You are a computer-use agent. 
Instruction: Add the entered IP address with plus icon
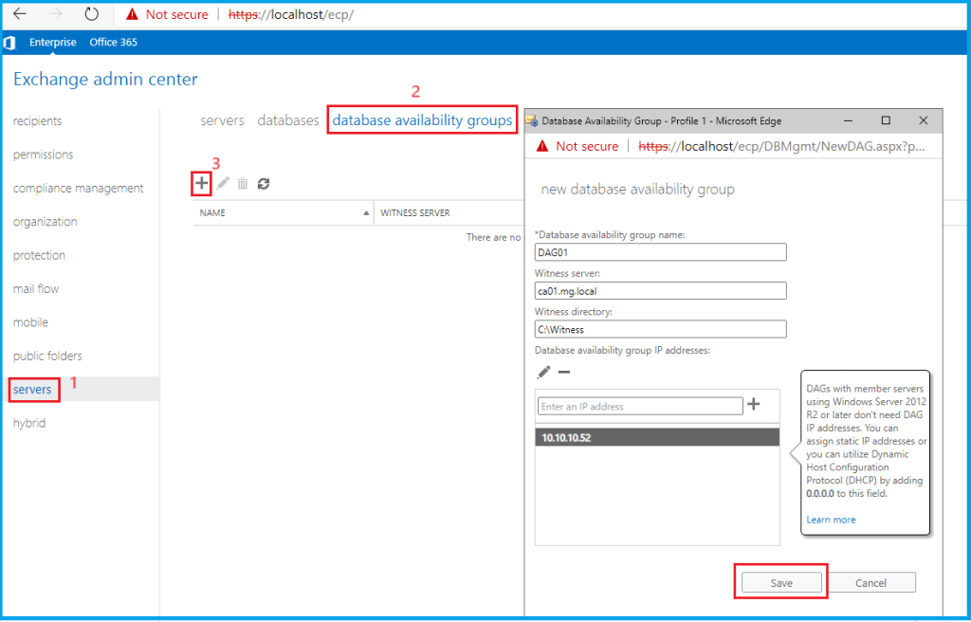tap(754, 405)
